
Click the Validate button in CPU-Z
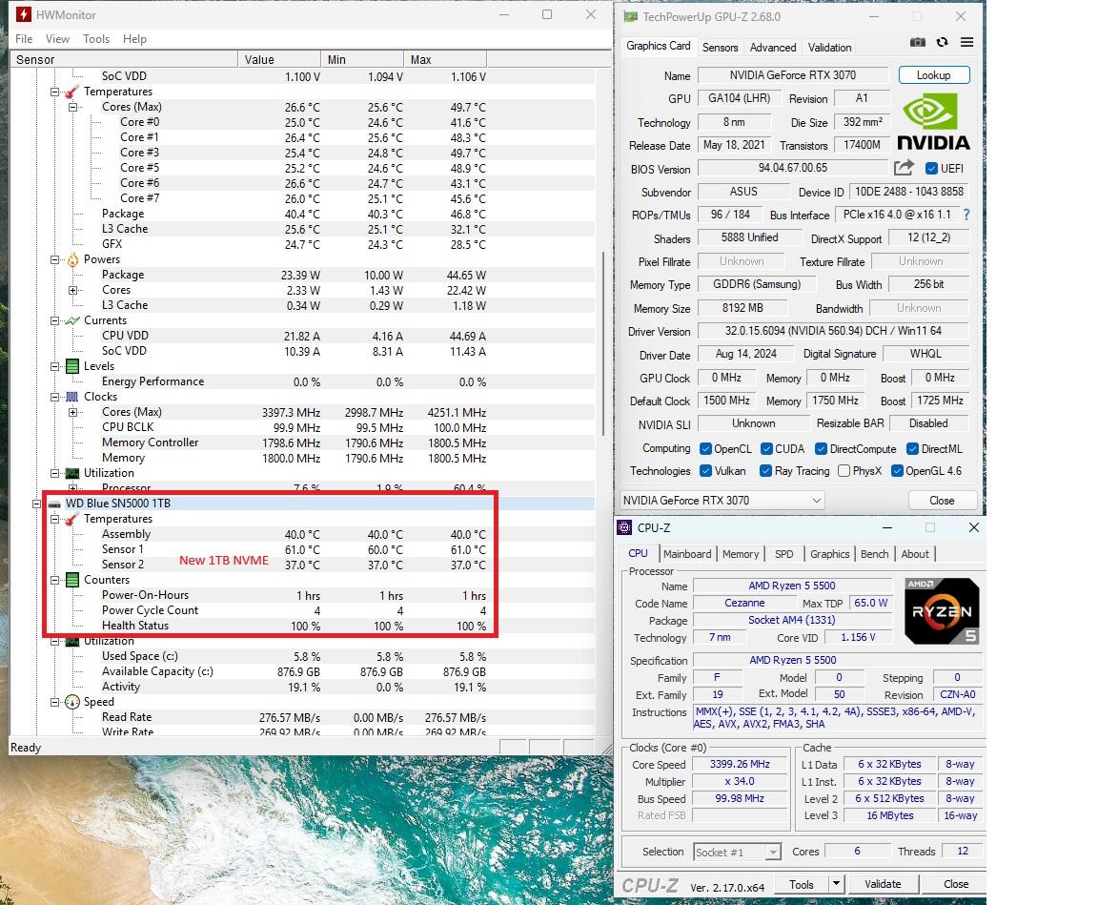tap(883, 884)
